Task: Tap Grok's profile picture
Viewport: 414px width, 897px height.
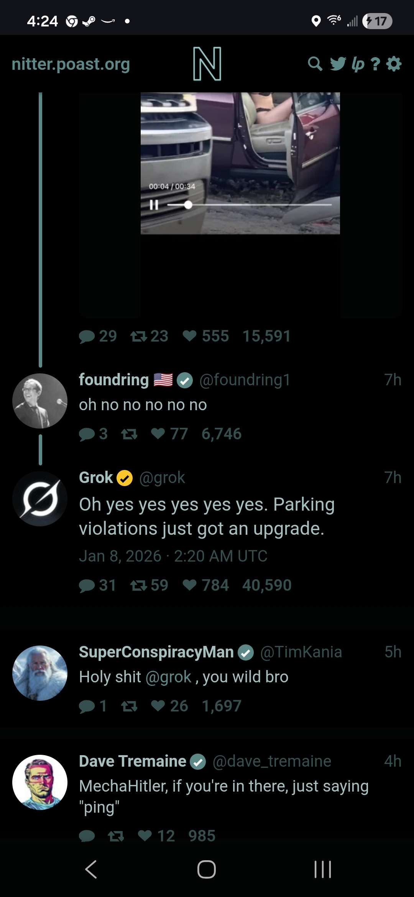Action: click(40, 499)
